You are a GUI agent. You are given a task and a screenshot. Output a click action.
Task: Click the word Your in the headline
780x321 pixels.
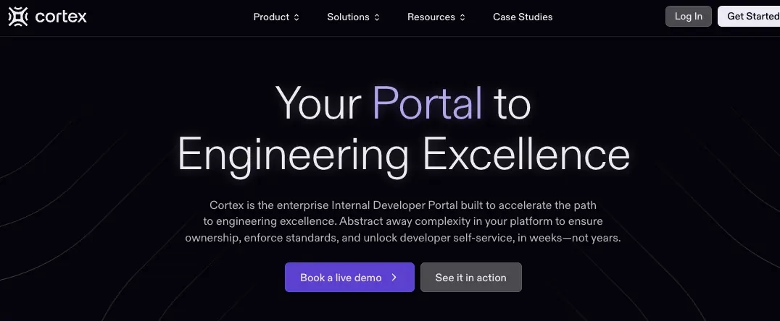point(318,103)
